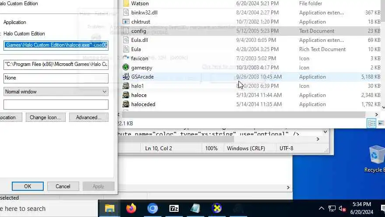Select the GSArcade application icon

tap(126, 77)
